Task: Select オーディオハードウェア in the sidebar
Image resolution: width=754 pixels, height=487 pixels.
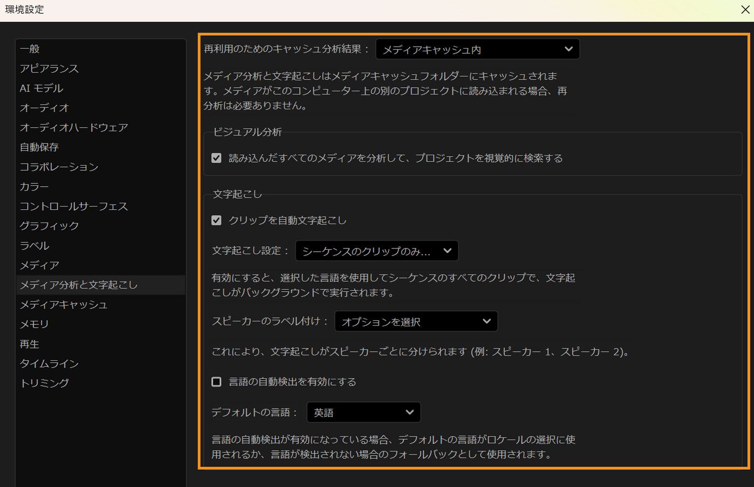Action: [73, 127]
